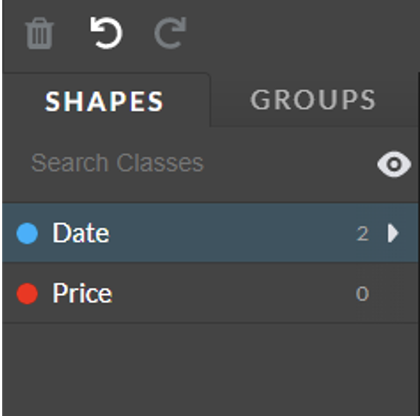Click the Search Classes placeholder text

point(117,162)
